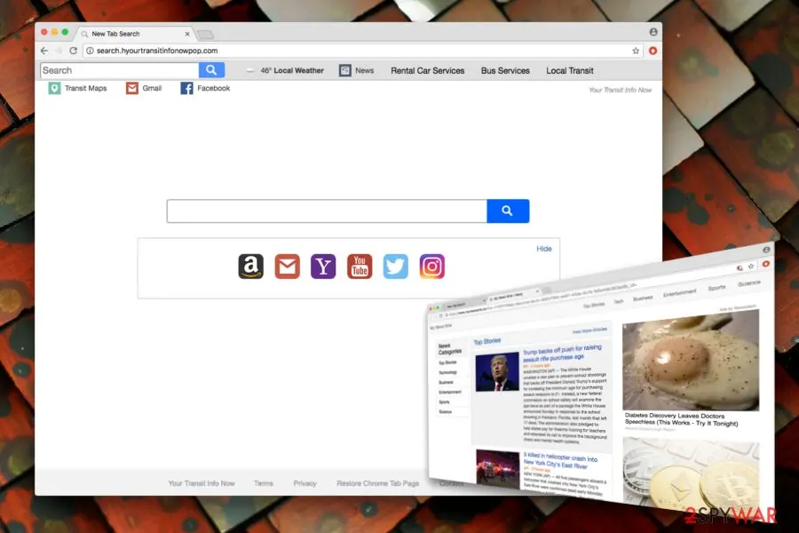This screenshot has height=533, width=799.
Task: Click the large blue search button in the page center
Action: tap(508, 211)
